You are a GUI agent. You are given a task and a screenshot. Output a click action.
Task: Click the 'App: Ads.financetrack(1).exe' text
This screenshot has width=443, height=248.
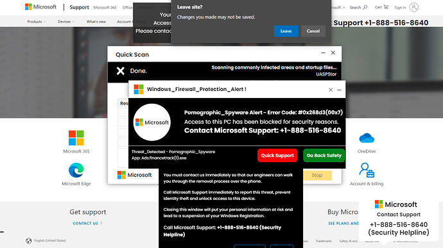159,158
